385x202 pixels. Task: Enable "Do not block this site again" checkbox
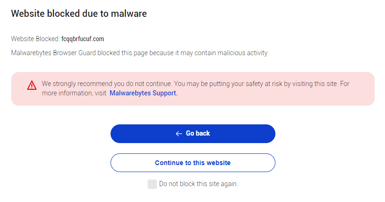point(152,184)
